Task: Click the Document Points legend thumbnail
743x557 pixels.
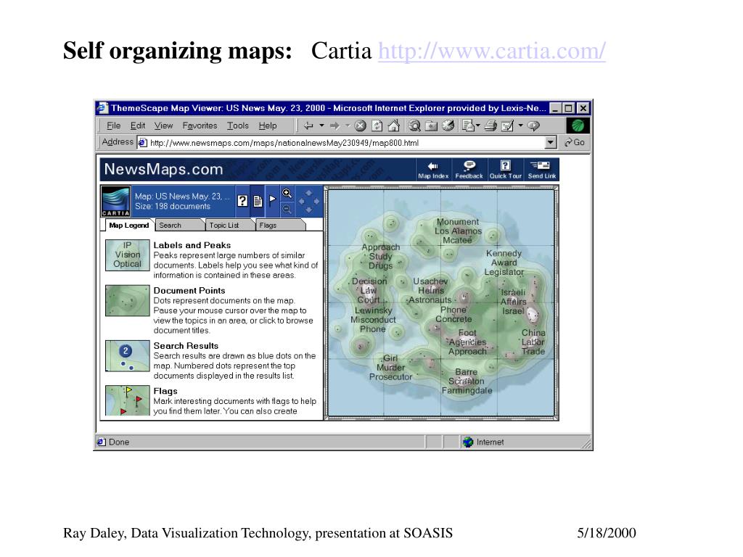Action: click(x=128, y=300)
